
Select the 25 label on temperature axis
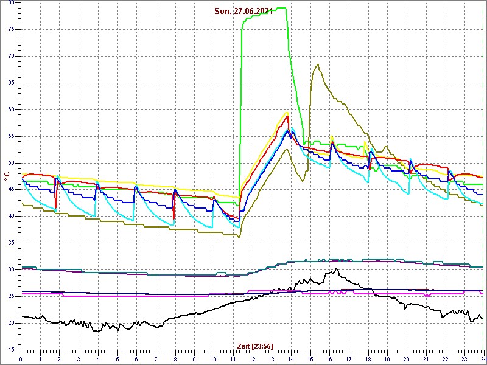(x=11, y=296)
